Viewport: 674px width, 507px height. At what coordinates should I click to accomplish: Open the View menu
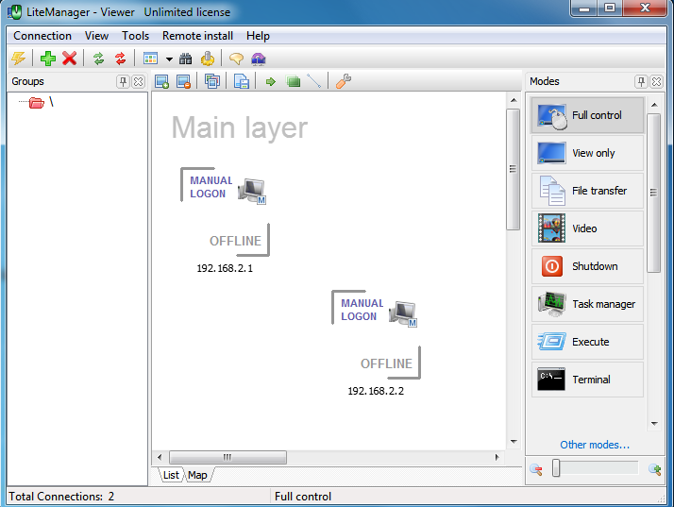click(x=96, y=36)
